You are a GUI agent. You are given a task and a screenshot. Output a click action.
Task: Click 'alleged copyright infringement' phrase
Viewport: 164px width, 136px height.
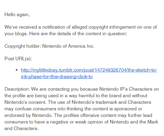104,27
